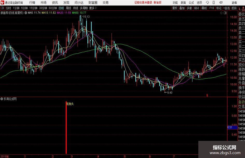Open the 财富圈 menu
The height and width of the screenshot is (158, 245).
point(93,3)
